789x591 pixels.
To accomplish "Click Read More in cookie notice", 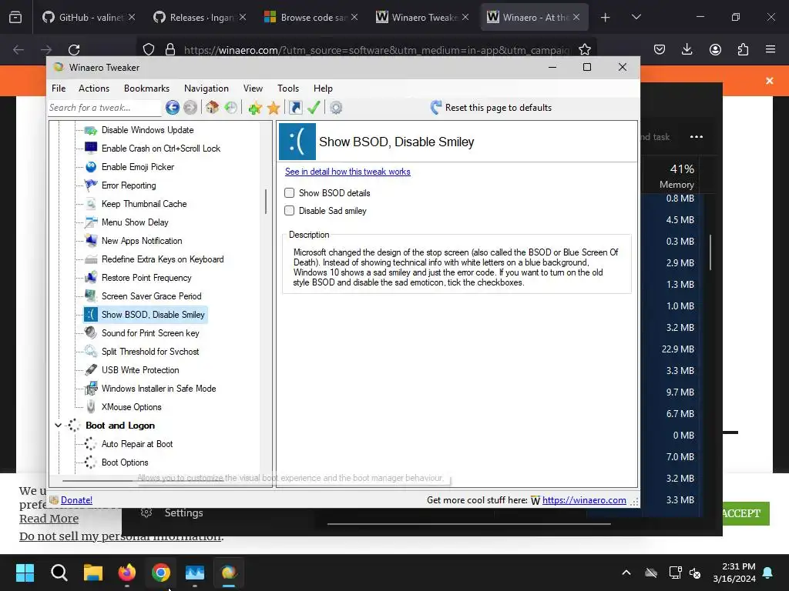I will click(49, 519).
